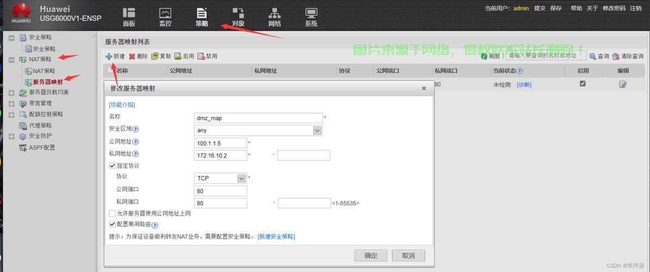Expand the 安全防护 tree group
The width and height of the screenshot is (650, 272).
tap(11, 137)
